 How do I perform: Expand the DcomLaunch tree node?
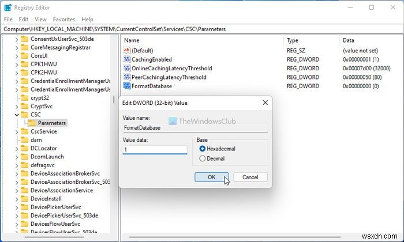point(17,157)
